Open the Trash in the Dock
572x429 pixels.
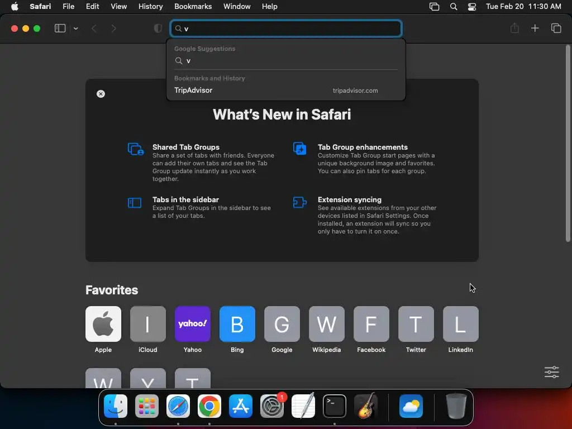[456, 406]
